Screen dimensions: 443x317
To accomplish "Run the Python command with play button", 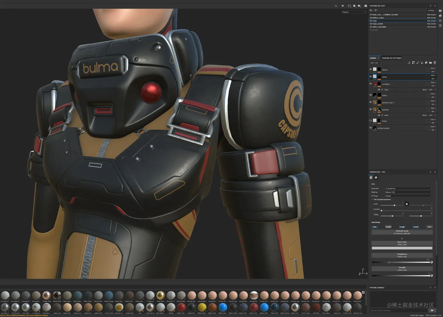I will [x=432, y=311].
